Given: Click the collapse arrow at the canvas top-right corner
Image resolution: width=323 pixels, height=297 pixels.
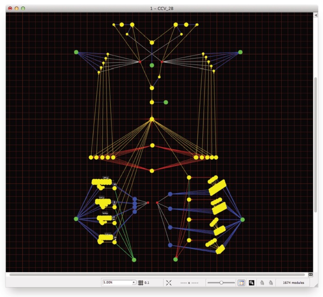Looking at the screenshot, I should (315, 15).
